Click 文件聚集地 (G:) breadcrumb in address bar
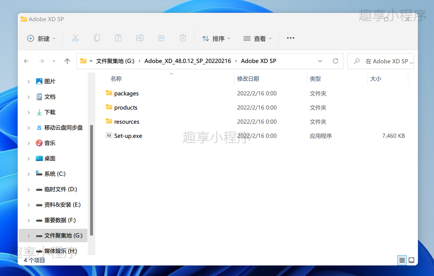The image size is (434, 276). (x=115, y=61)
